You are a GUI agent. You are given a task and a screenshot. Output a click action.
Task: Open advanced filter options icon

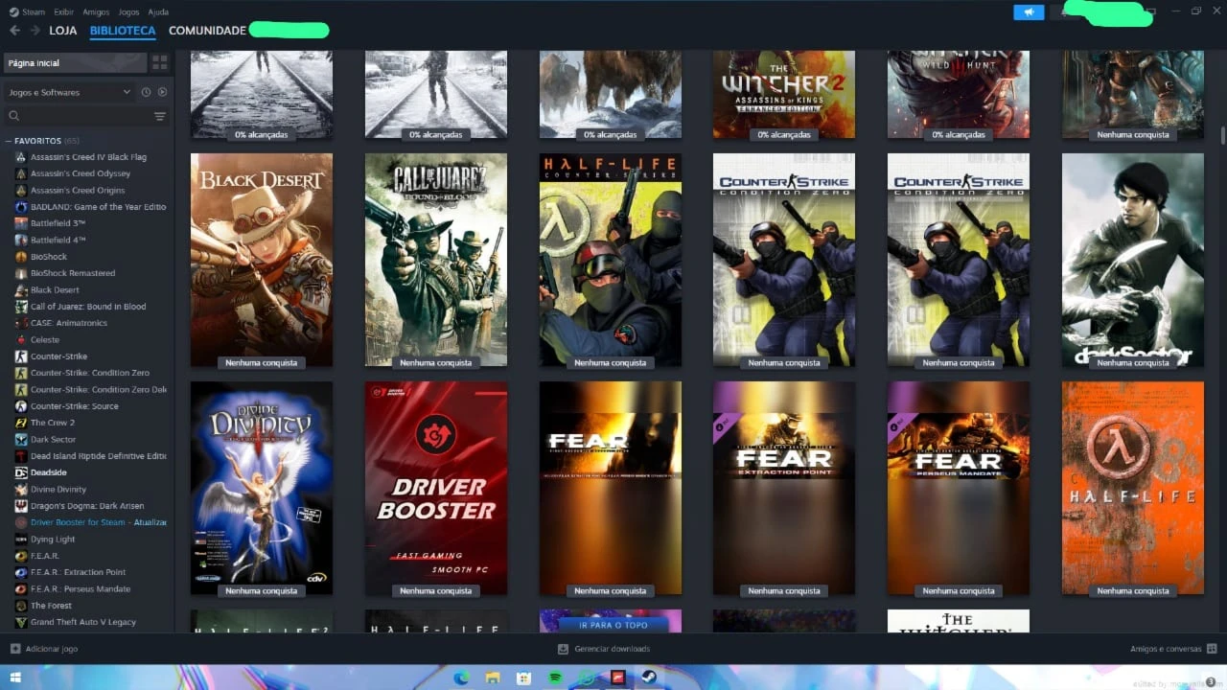(160, 116)
